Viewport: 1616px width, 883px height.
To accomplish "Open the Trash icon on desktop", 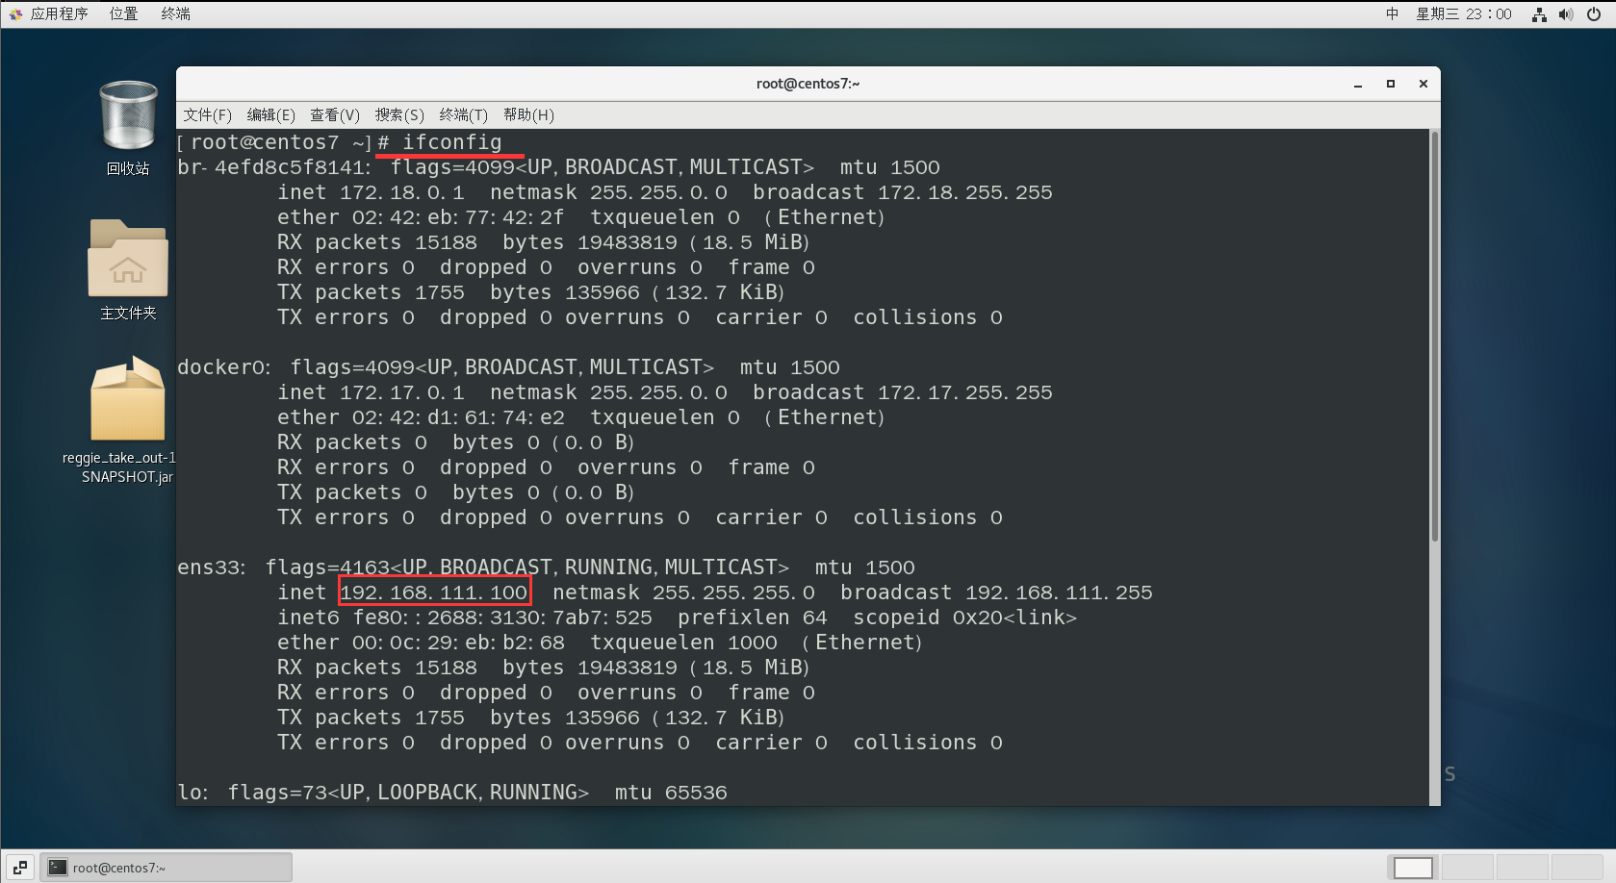I will [128, 117].
